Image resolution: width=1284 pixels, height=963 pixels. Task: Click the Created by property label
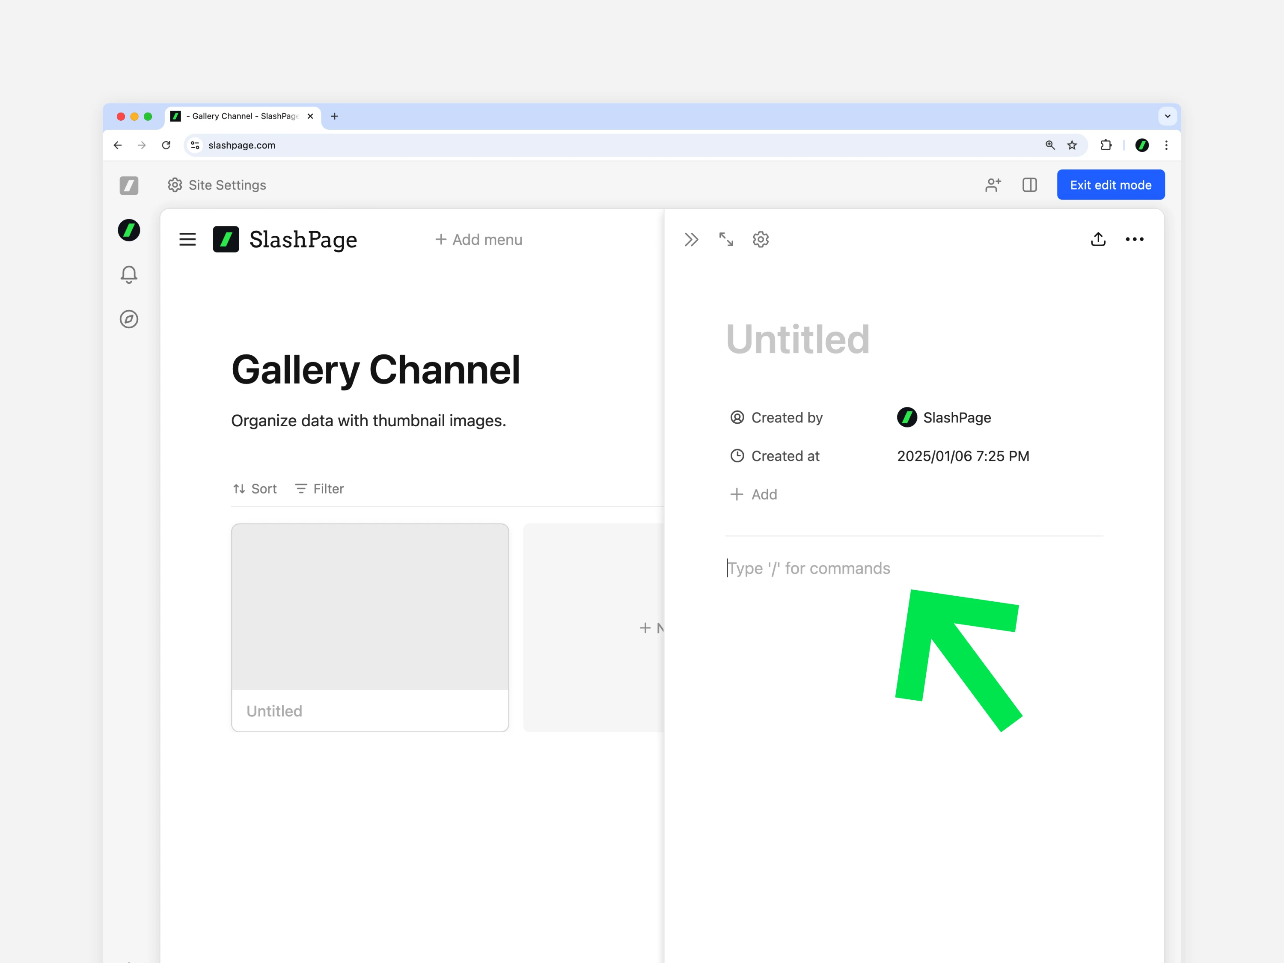point(776,417)
